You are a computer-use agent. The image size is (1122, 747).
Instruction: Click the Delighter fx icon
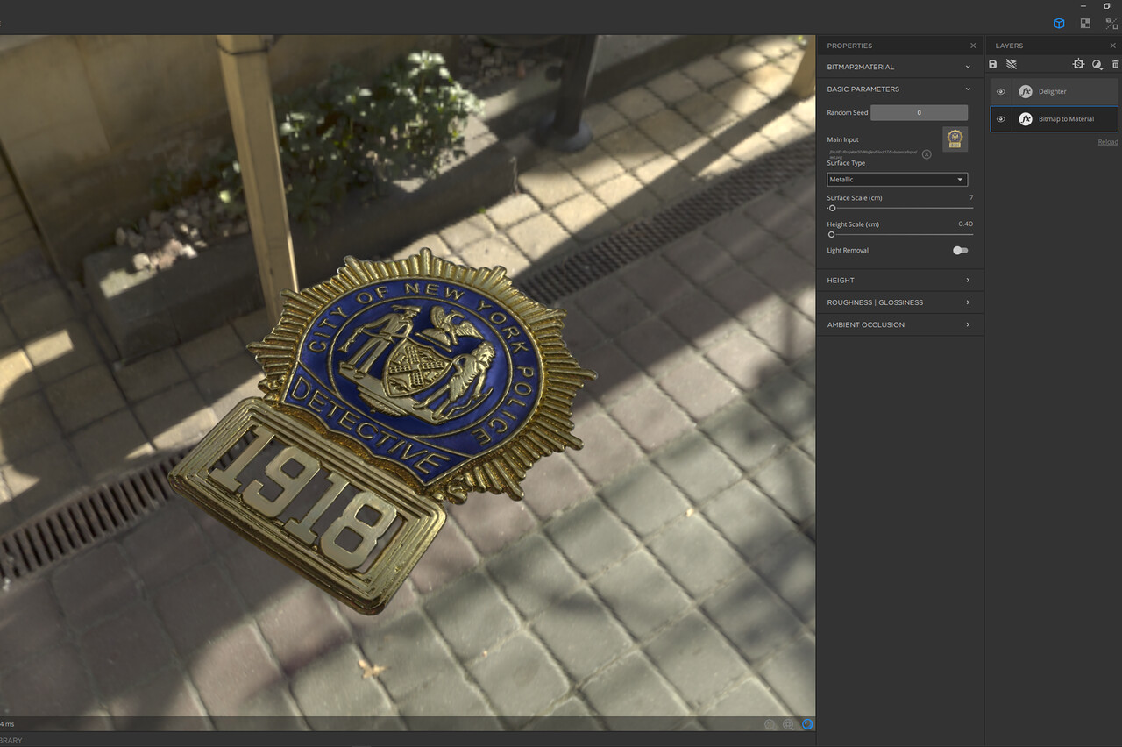(1026, 91)
